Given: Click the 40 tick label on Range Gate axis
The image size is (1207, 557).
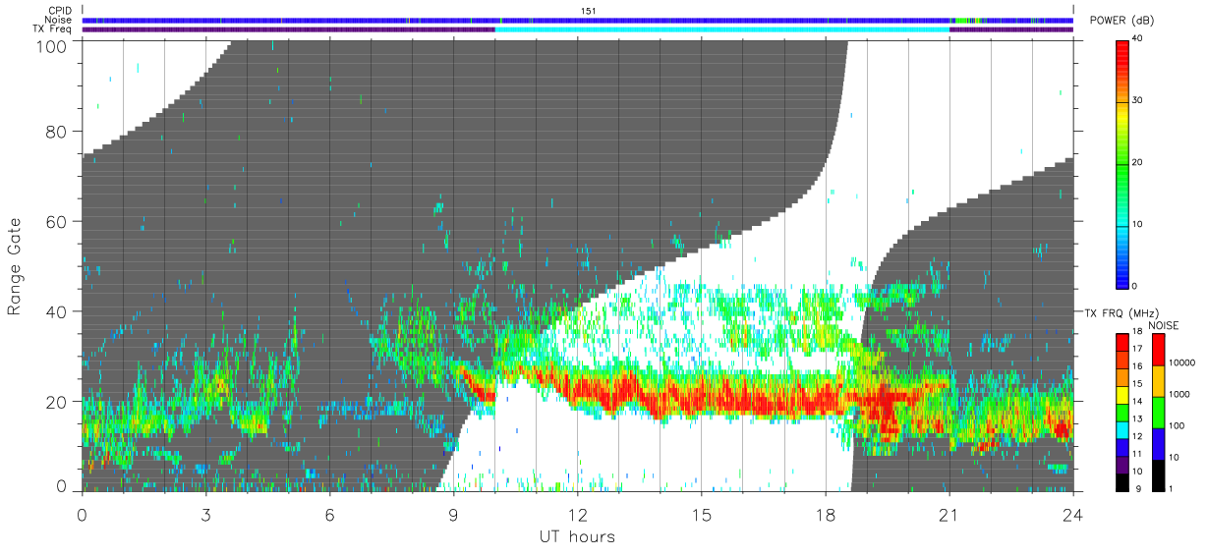Looking at the screenshot, I should [56, 311].
